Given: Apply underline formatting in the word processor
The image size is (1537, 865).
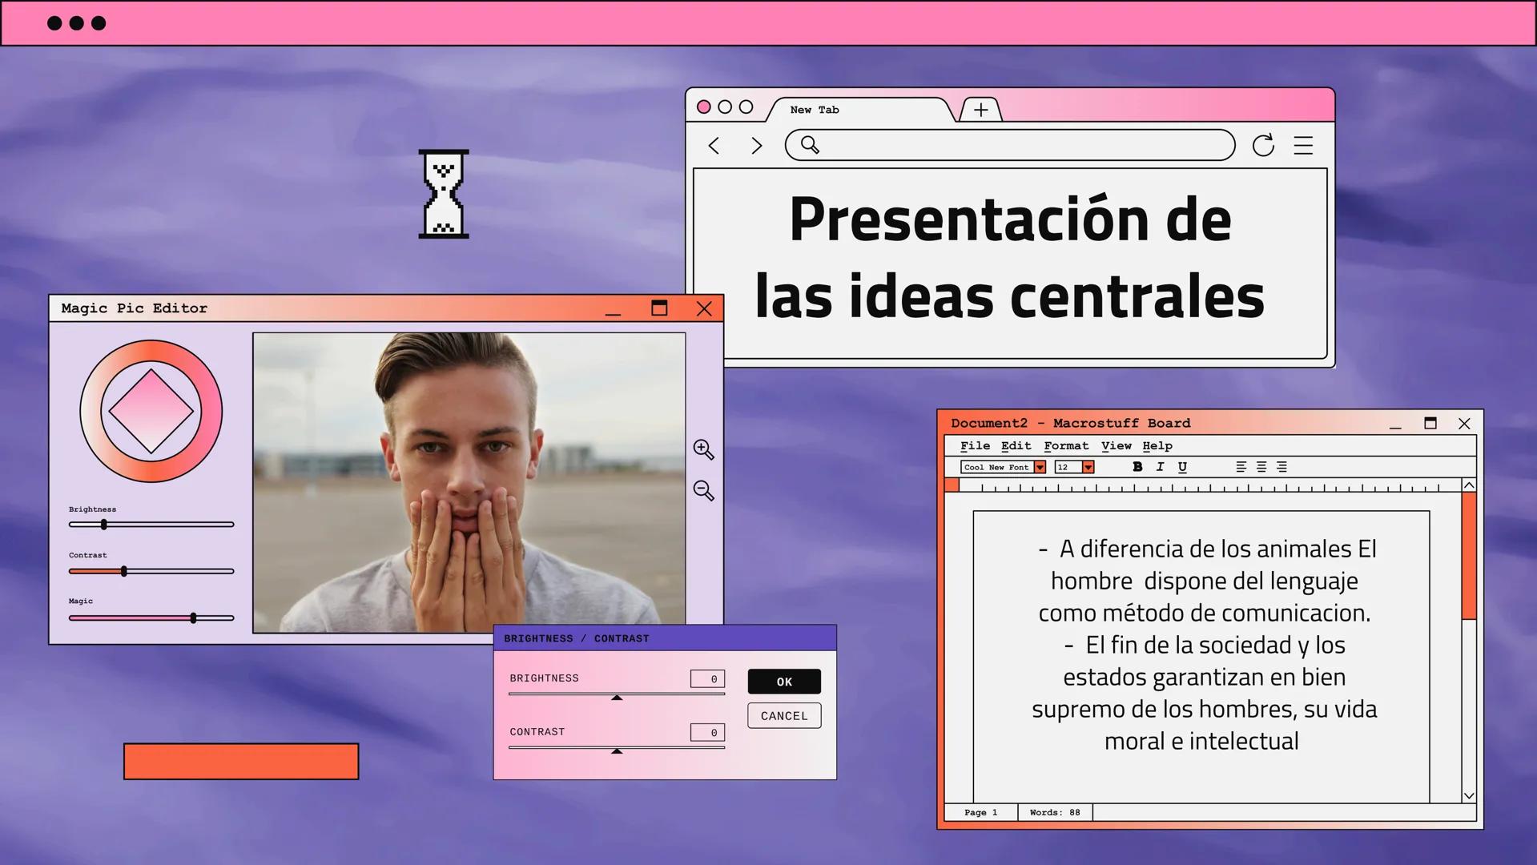Looking at the screenshot, I should [x=1183, y=467].
